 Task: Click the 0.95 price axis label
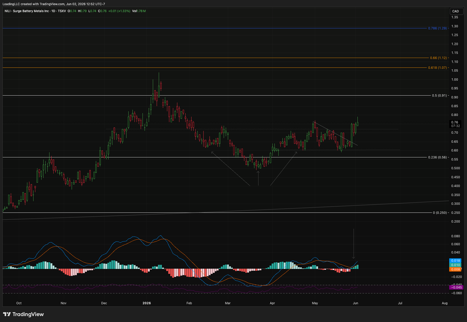(x=454, y=88)
